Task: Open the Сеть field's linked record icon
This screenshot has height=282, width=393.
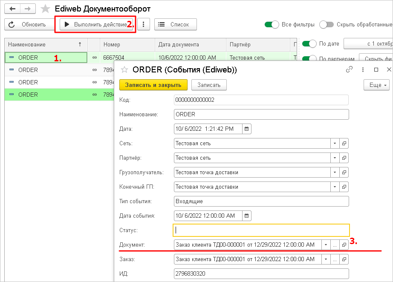Action: [344, 143]
